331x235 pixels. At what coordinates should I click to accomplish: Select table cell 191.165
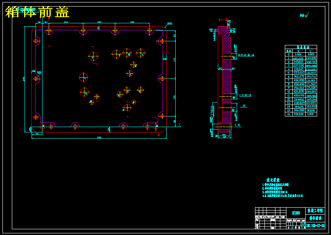pos(298,69)
